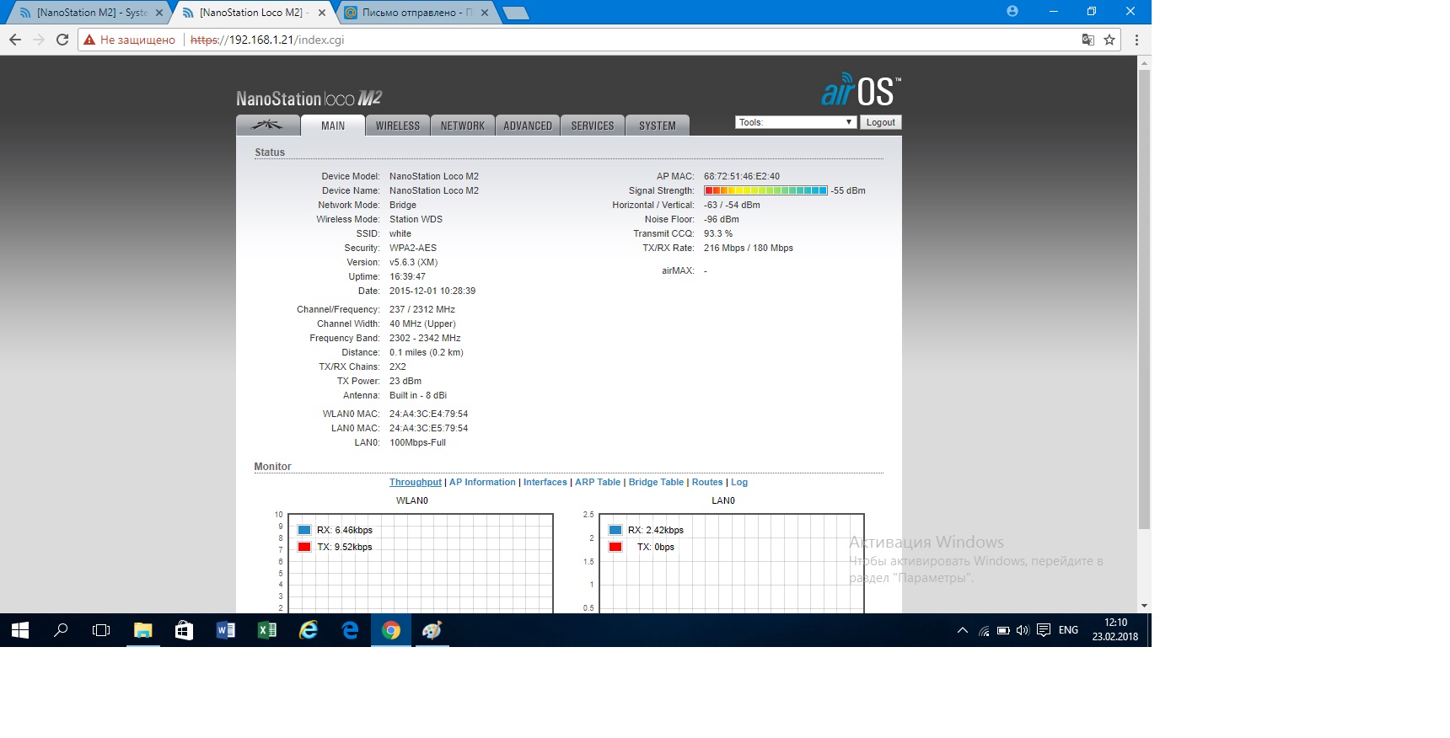Image resolution: width=1450 pixels, height=738 pixels.
Task: Click the taskbar clock showing 12:10
Action: pos(1115,629)
